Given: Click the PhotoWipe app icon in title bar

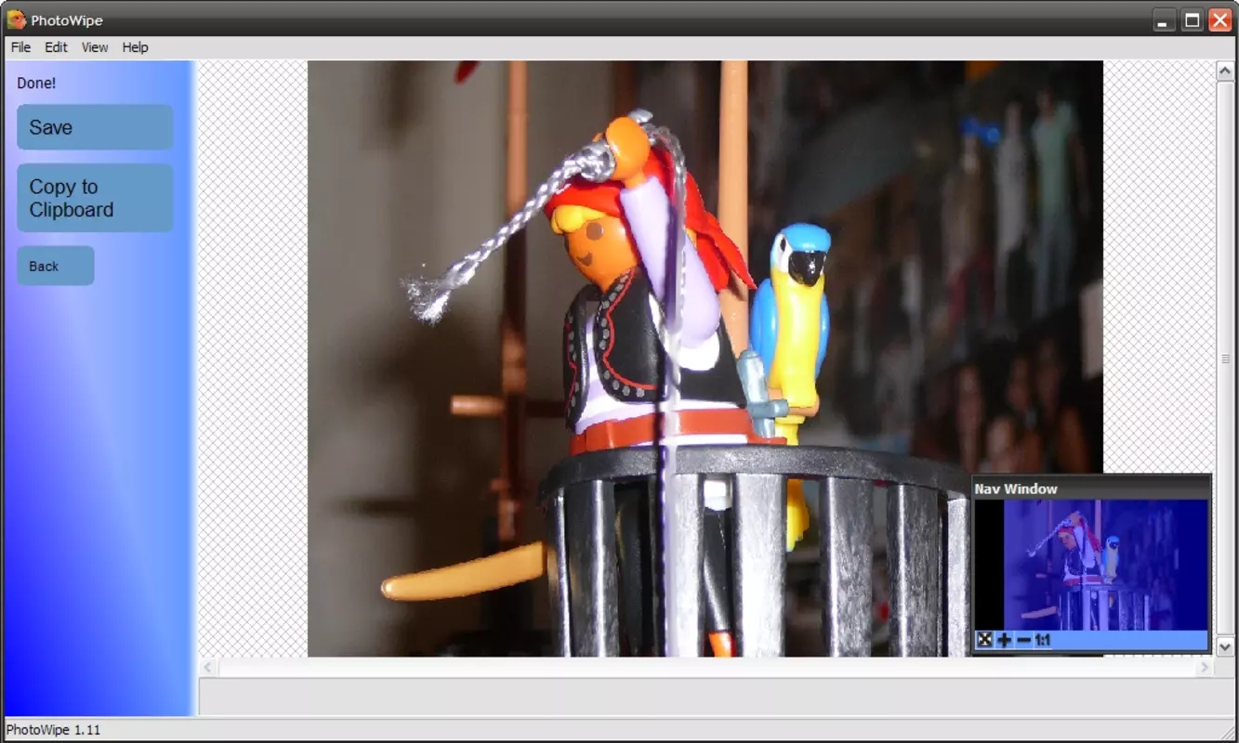Looking at the screenshot, I should [x=16, y=20].
